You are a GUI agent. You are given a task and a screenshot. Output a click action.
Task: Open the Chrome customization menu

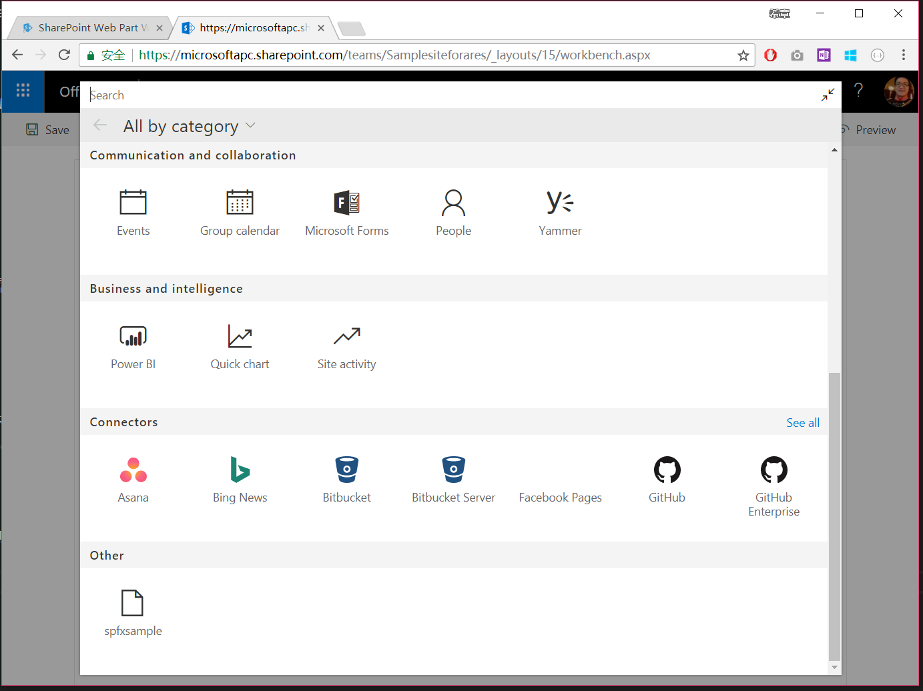(904, 55)
